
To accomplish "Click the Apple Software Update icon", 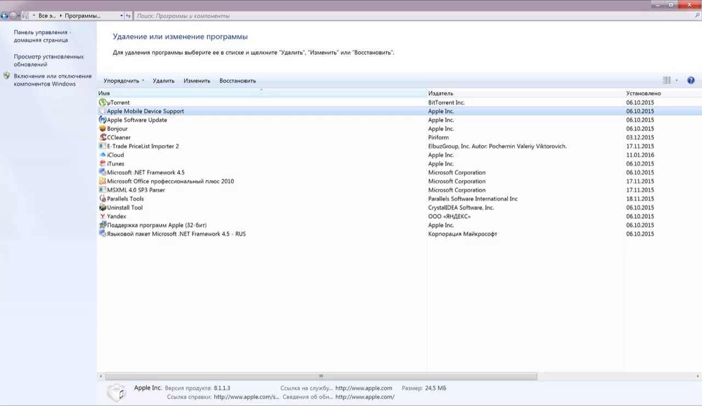I will (103, 120).
